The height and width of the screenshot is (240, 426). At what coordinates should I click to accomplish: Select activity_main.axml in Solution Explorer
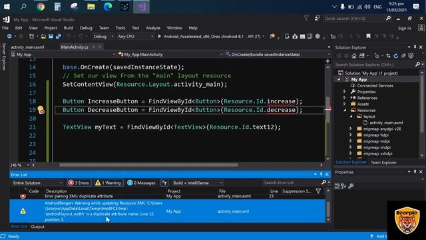pyautogui.click(x=386, y=123)
